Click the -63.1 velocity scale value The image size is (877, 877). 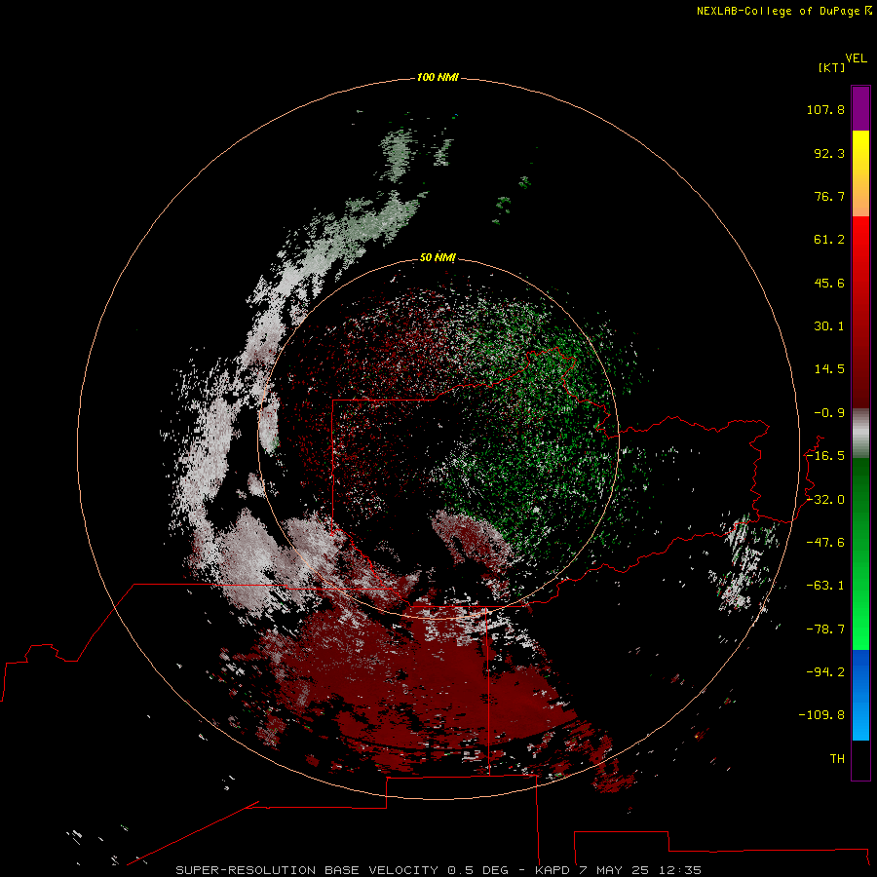tap(825, 586)
